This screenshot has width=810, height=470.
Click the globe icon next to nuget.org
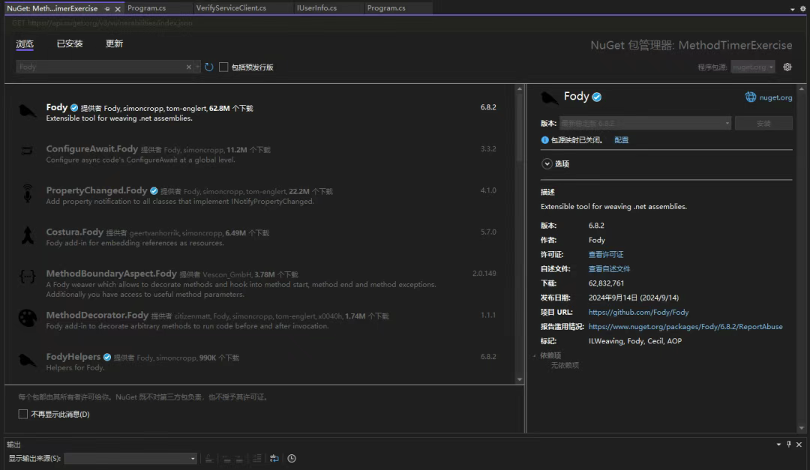(751, 97)
